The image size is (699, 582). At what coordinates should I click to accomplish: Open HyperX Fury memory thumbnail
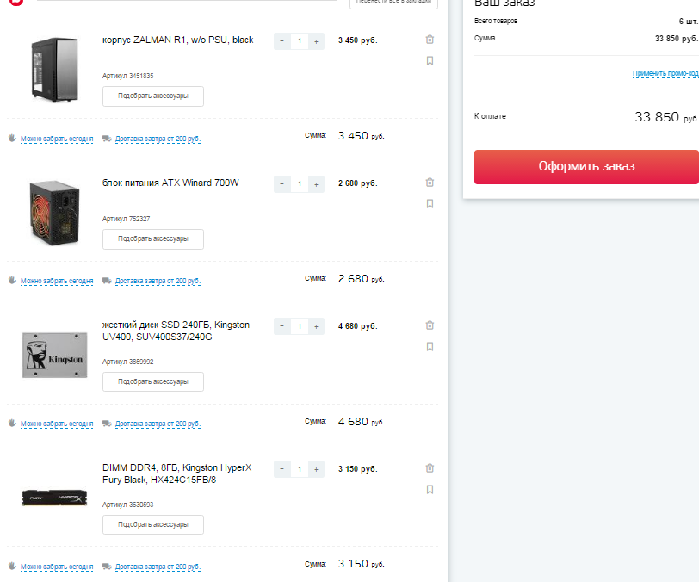(x=54, y=498)
